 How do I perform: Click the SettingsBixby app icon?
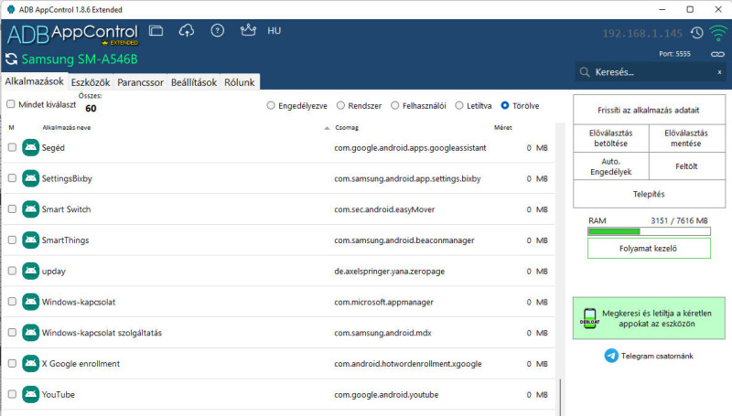(x=31, y=178)
